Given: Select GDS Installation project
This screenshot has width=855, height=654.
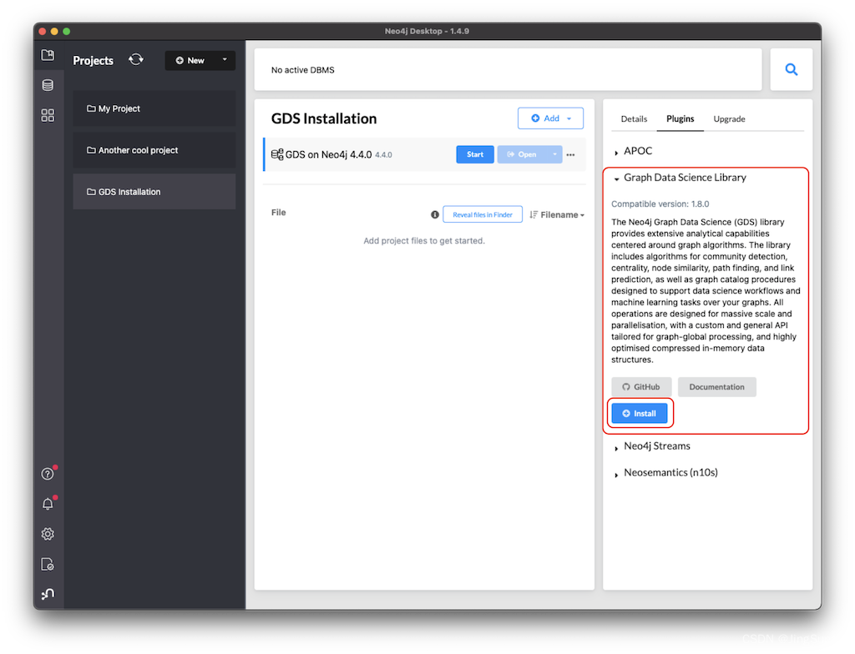Looking at the screenshot, I should [154, 192].
